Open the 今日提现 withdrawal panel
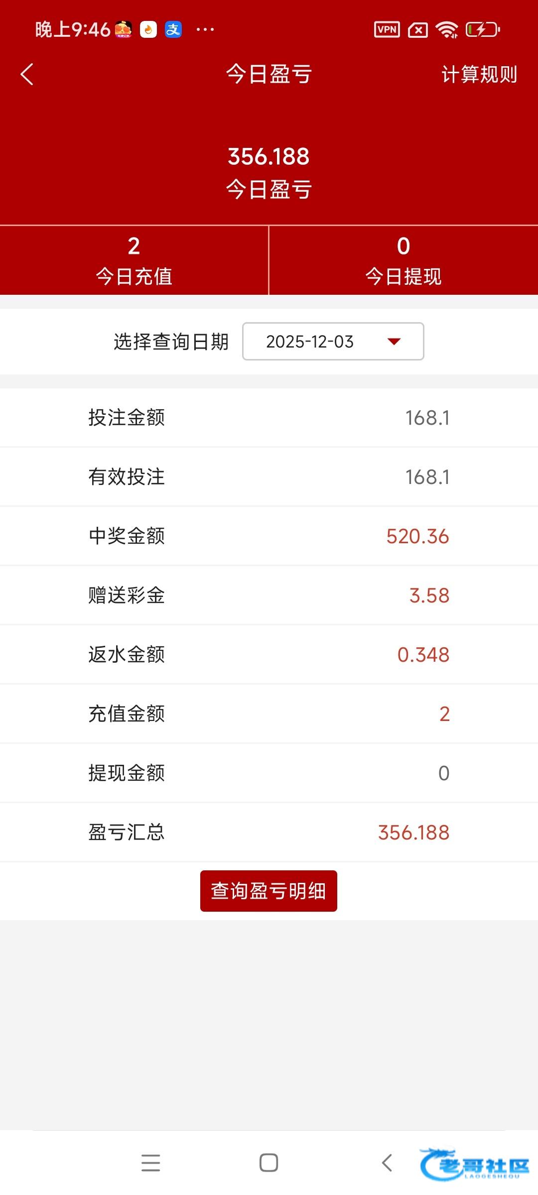This screenshot has height=1195, width=538. coord(403,260)
